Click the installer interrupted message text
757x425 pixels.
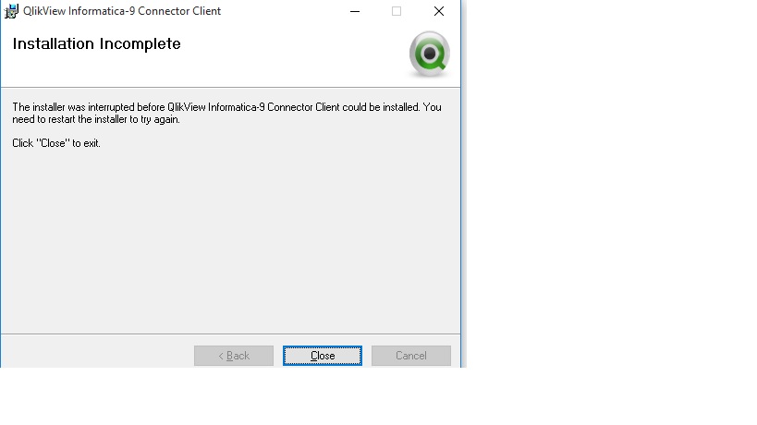(226, 113)
